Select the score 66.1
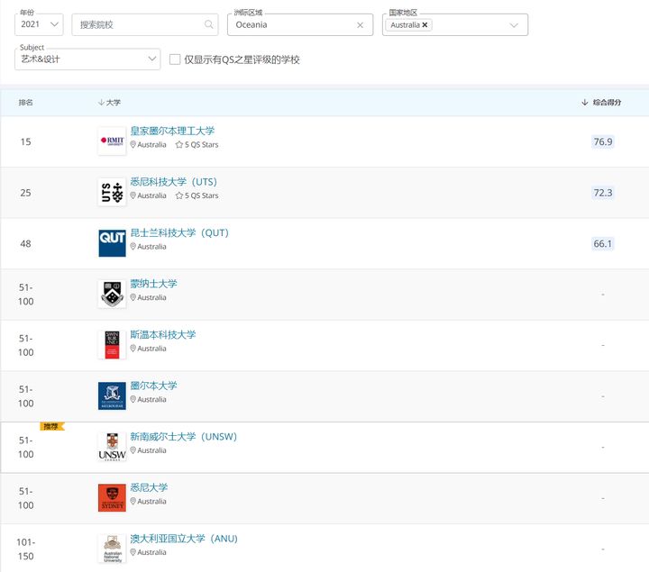This screenshot has height=572, width=649. point(603,243)
